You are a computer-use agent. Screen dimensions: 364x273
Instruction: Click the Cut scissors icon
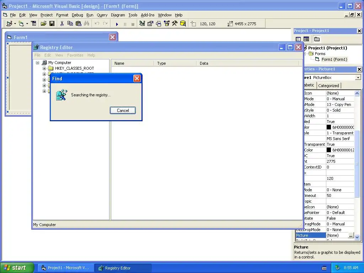62,23
